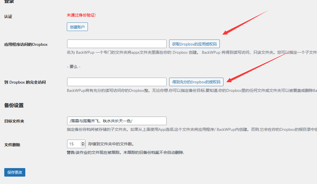Viewport: 317px width, 184px height.
Task: Click 得到充分的Dropbox的授权码 button
Action: (x=196, y=82)
